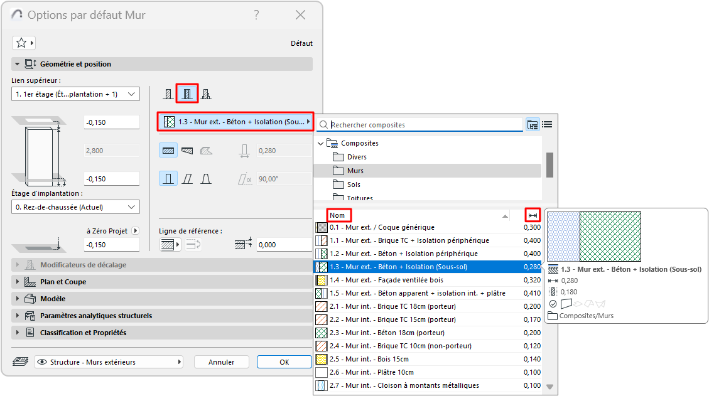Confirm with the OK button

click(x=284, y=361)
